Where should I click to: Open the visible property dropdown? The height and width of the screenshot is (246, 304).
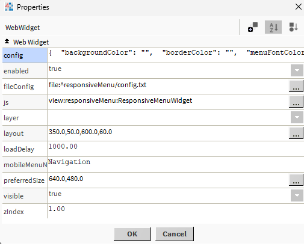pyautogui.click(x=297, y=195)
